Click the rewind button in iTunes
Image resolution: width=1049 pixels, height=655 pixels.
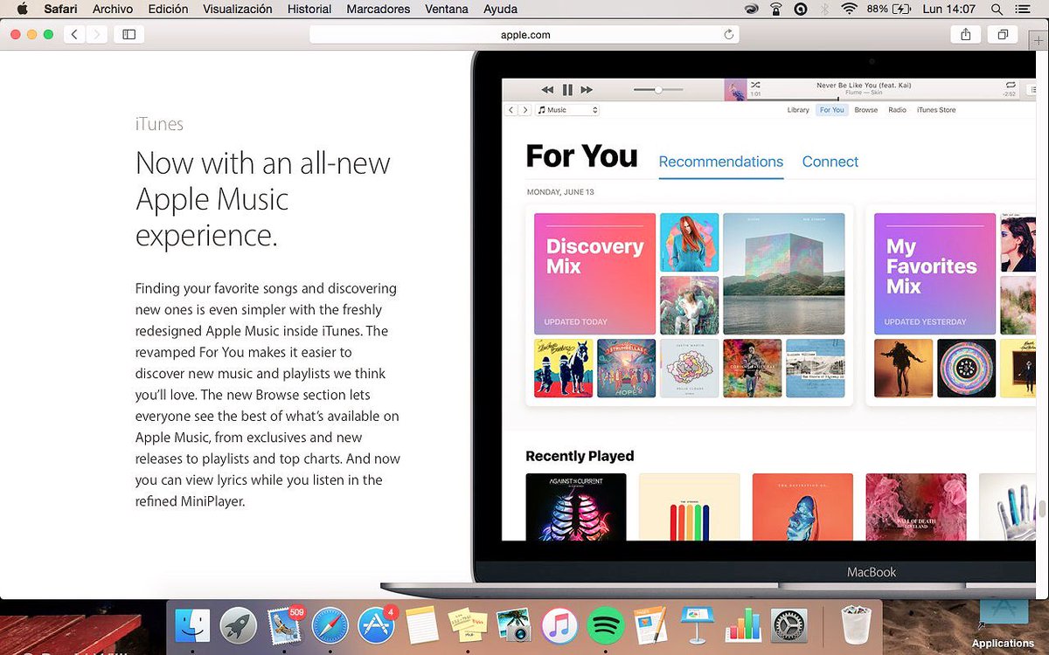547,89
